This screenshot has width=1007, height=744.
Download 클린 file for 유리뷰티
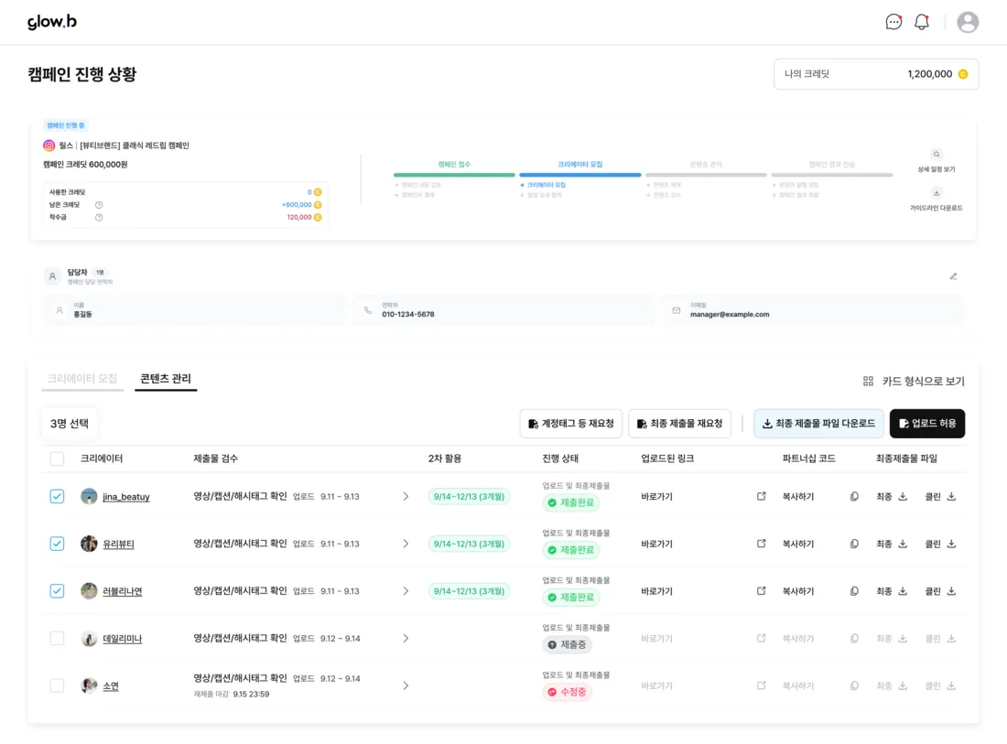point(951,544)
